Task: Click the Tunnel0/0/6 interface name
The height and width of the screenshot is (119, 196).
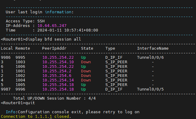Action: (150, 58)
